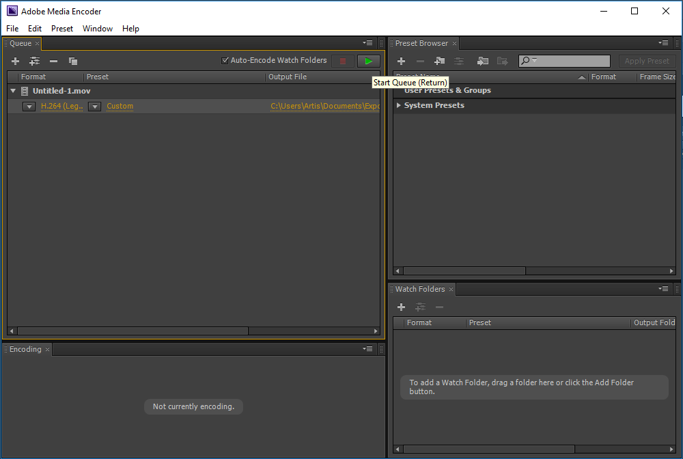Click Watch Folders scrollbar right arrow
Image resolution: width=683 pixels, height=459 pixels.
pyautogui.click(x=671, y=449)
